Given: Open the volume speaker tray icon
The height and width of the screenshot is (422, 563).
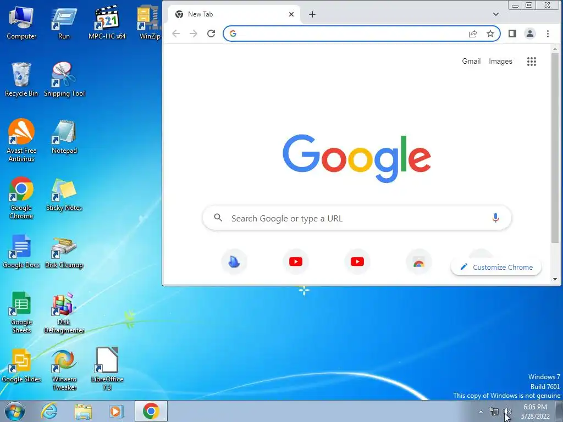Looking at the screenshot, I should click(x=507, y=412).
